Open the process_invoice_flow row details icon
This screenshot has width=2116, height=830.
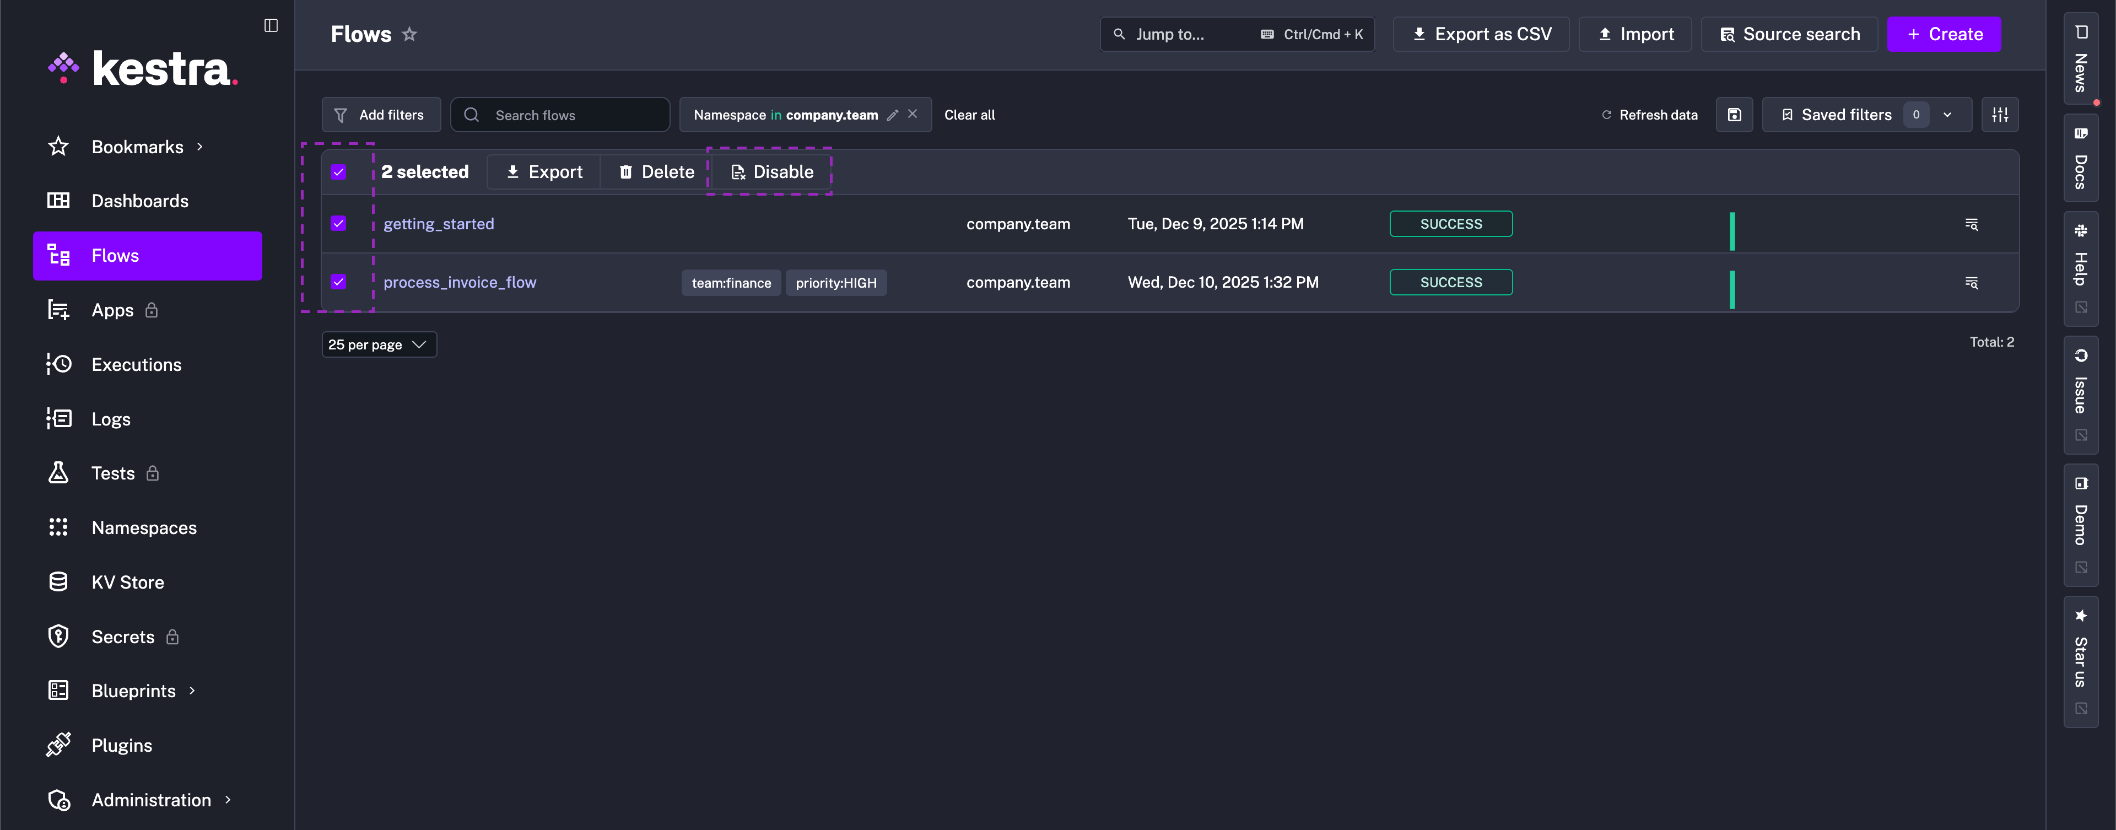click(x=1971, y=283)
